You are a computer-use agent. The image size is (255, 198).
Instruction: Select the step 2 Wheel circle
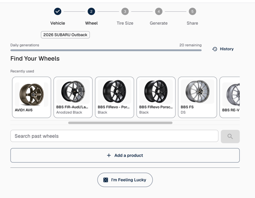point(91,11)
